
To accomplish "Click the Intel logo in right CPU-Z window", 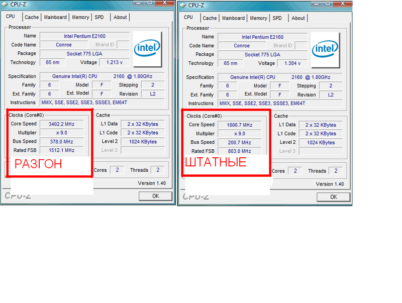I will [x=325, y=50].
